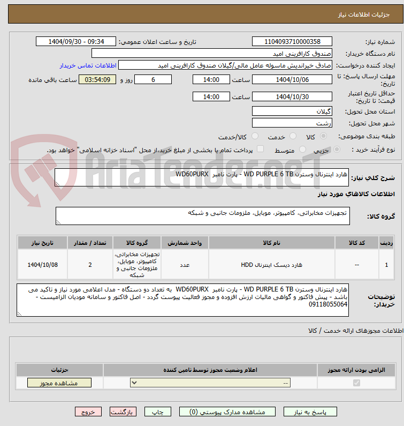Click the تعداد / مقدار column header
Image resolution: width=404 pixels, height=426 pixels.
pyautogui.click(x=90, y=243)
